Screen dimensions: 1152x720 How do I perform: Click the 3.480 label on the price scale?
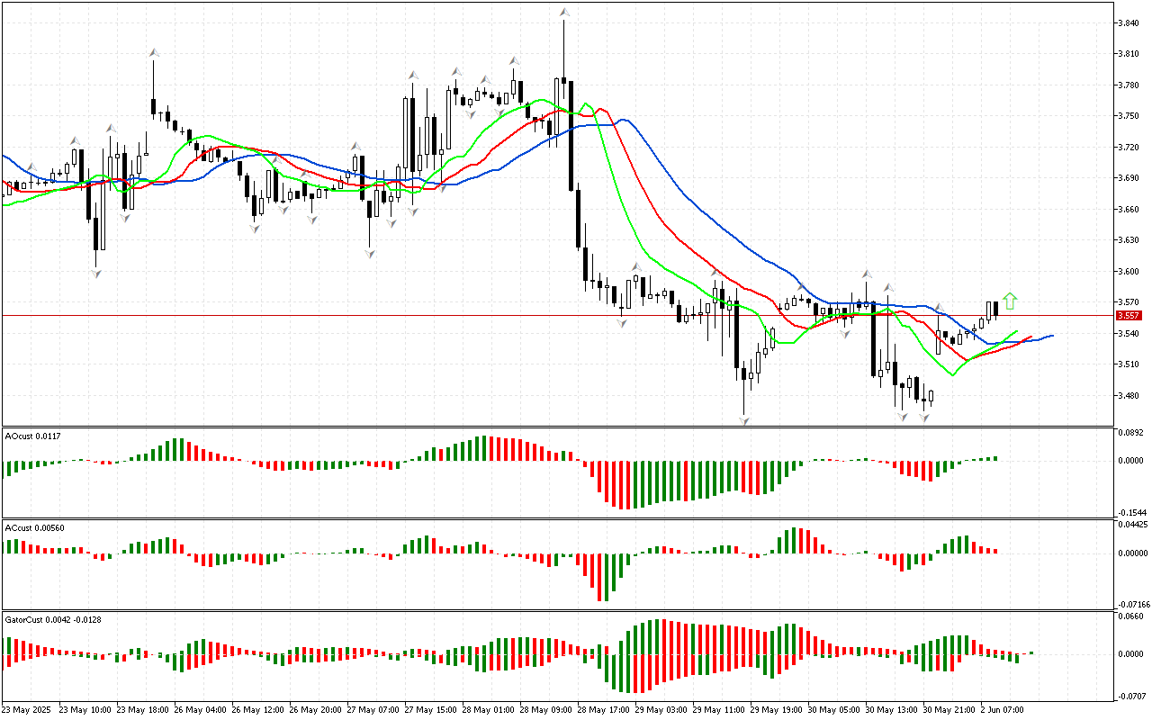click(x=1128, y=395)
